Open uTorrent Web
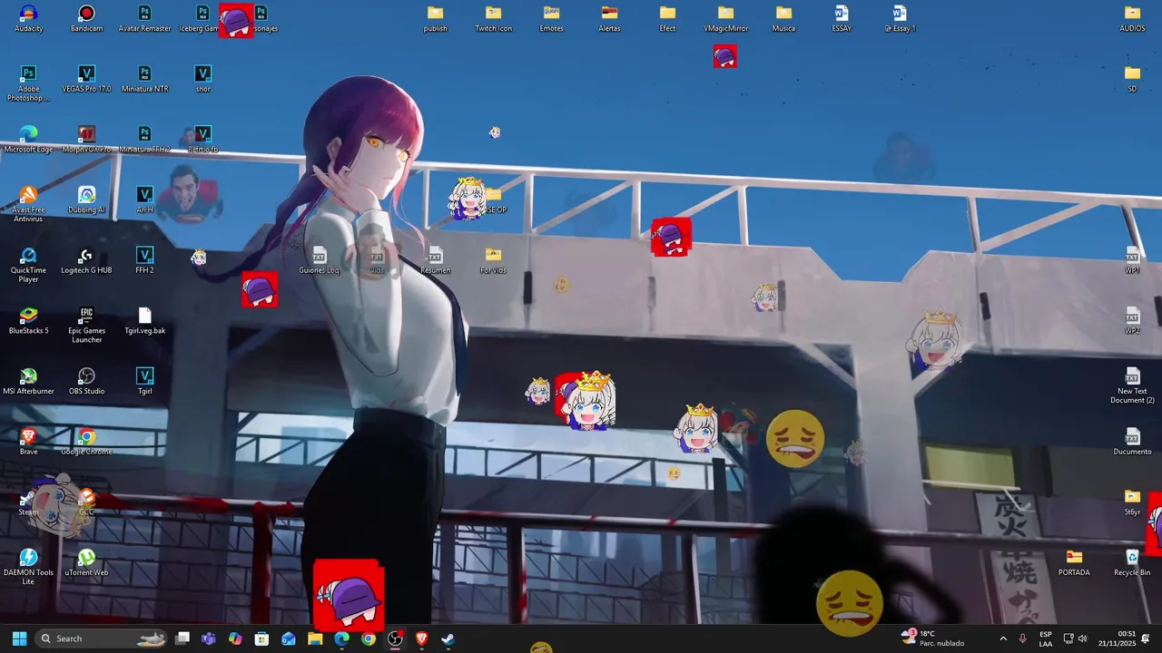 pos(86,563)
